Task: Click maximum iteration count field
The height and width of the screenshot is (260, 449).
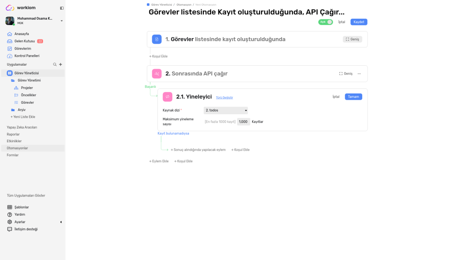Action: coord(243,122)
